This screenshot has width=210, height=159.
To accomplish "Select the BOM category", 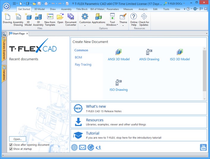I will click(x=78, y=57).
